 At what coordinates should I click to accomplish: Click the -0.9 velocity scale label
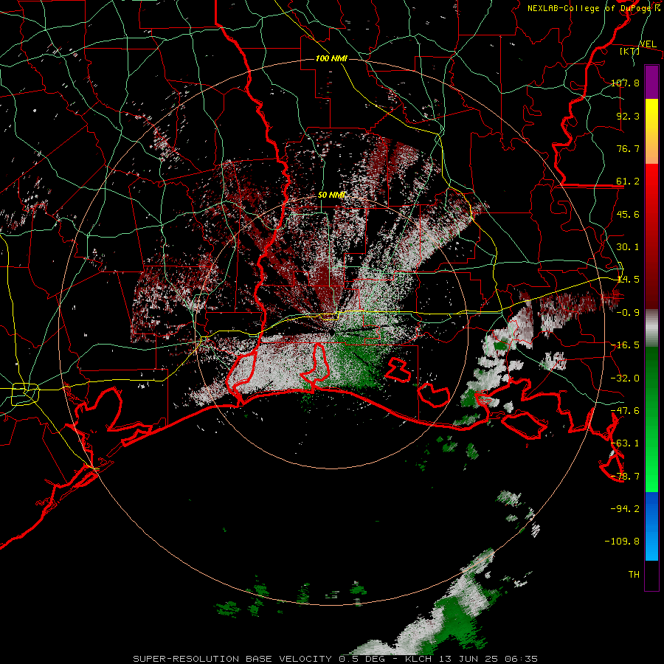click(628, 313)
